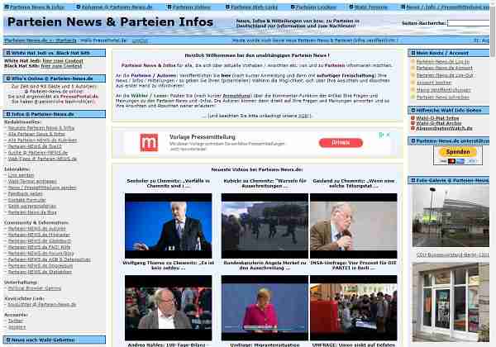Open AbgeordnetenWatch.de link
The image size is (496, 347).
pyautogui.click(x=444, y=128)
